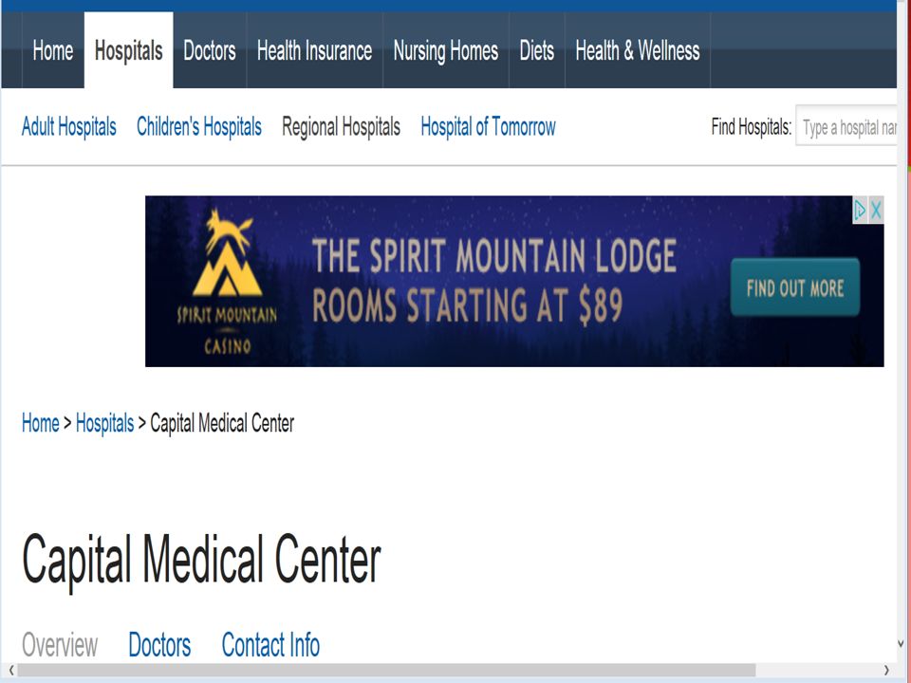Open the Adult Hospitals link

pyautogui.click(x=69, y=126)
